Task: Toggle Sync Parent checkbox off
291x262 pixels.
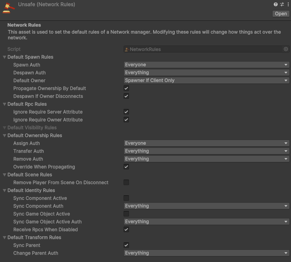Action: point(126,245)
